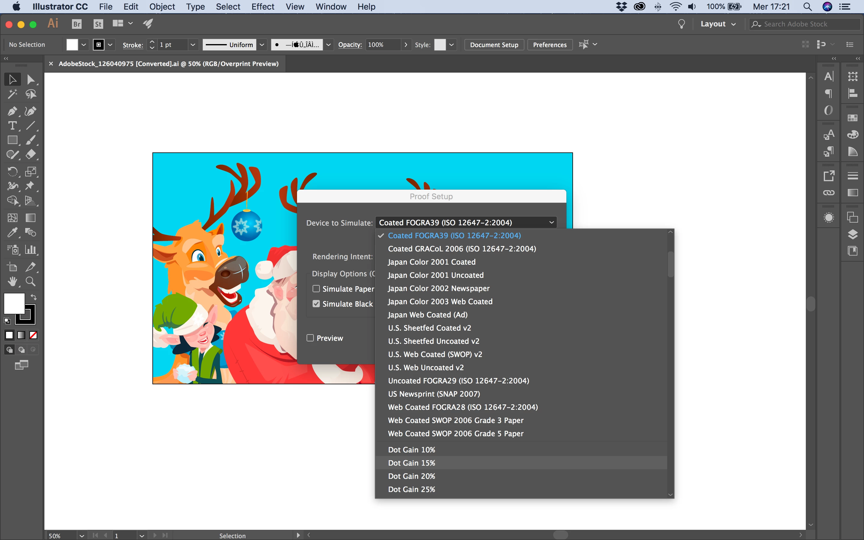This screenshot has height=540, width=864.
Task: Select the Zoom tool
Action: tap(31, 282)
